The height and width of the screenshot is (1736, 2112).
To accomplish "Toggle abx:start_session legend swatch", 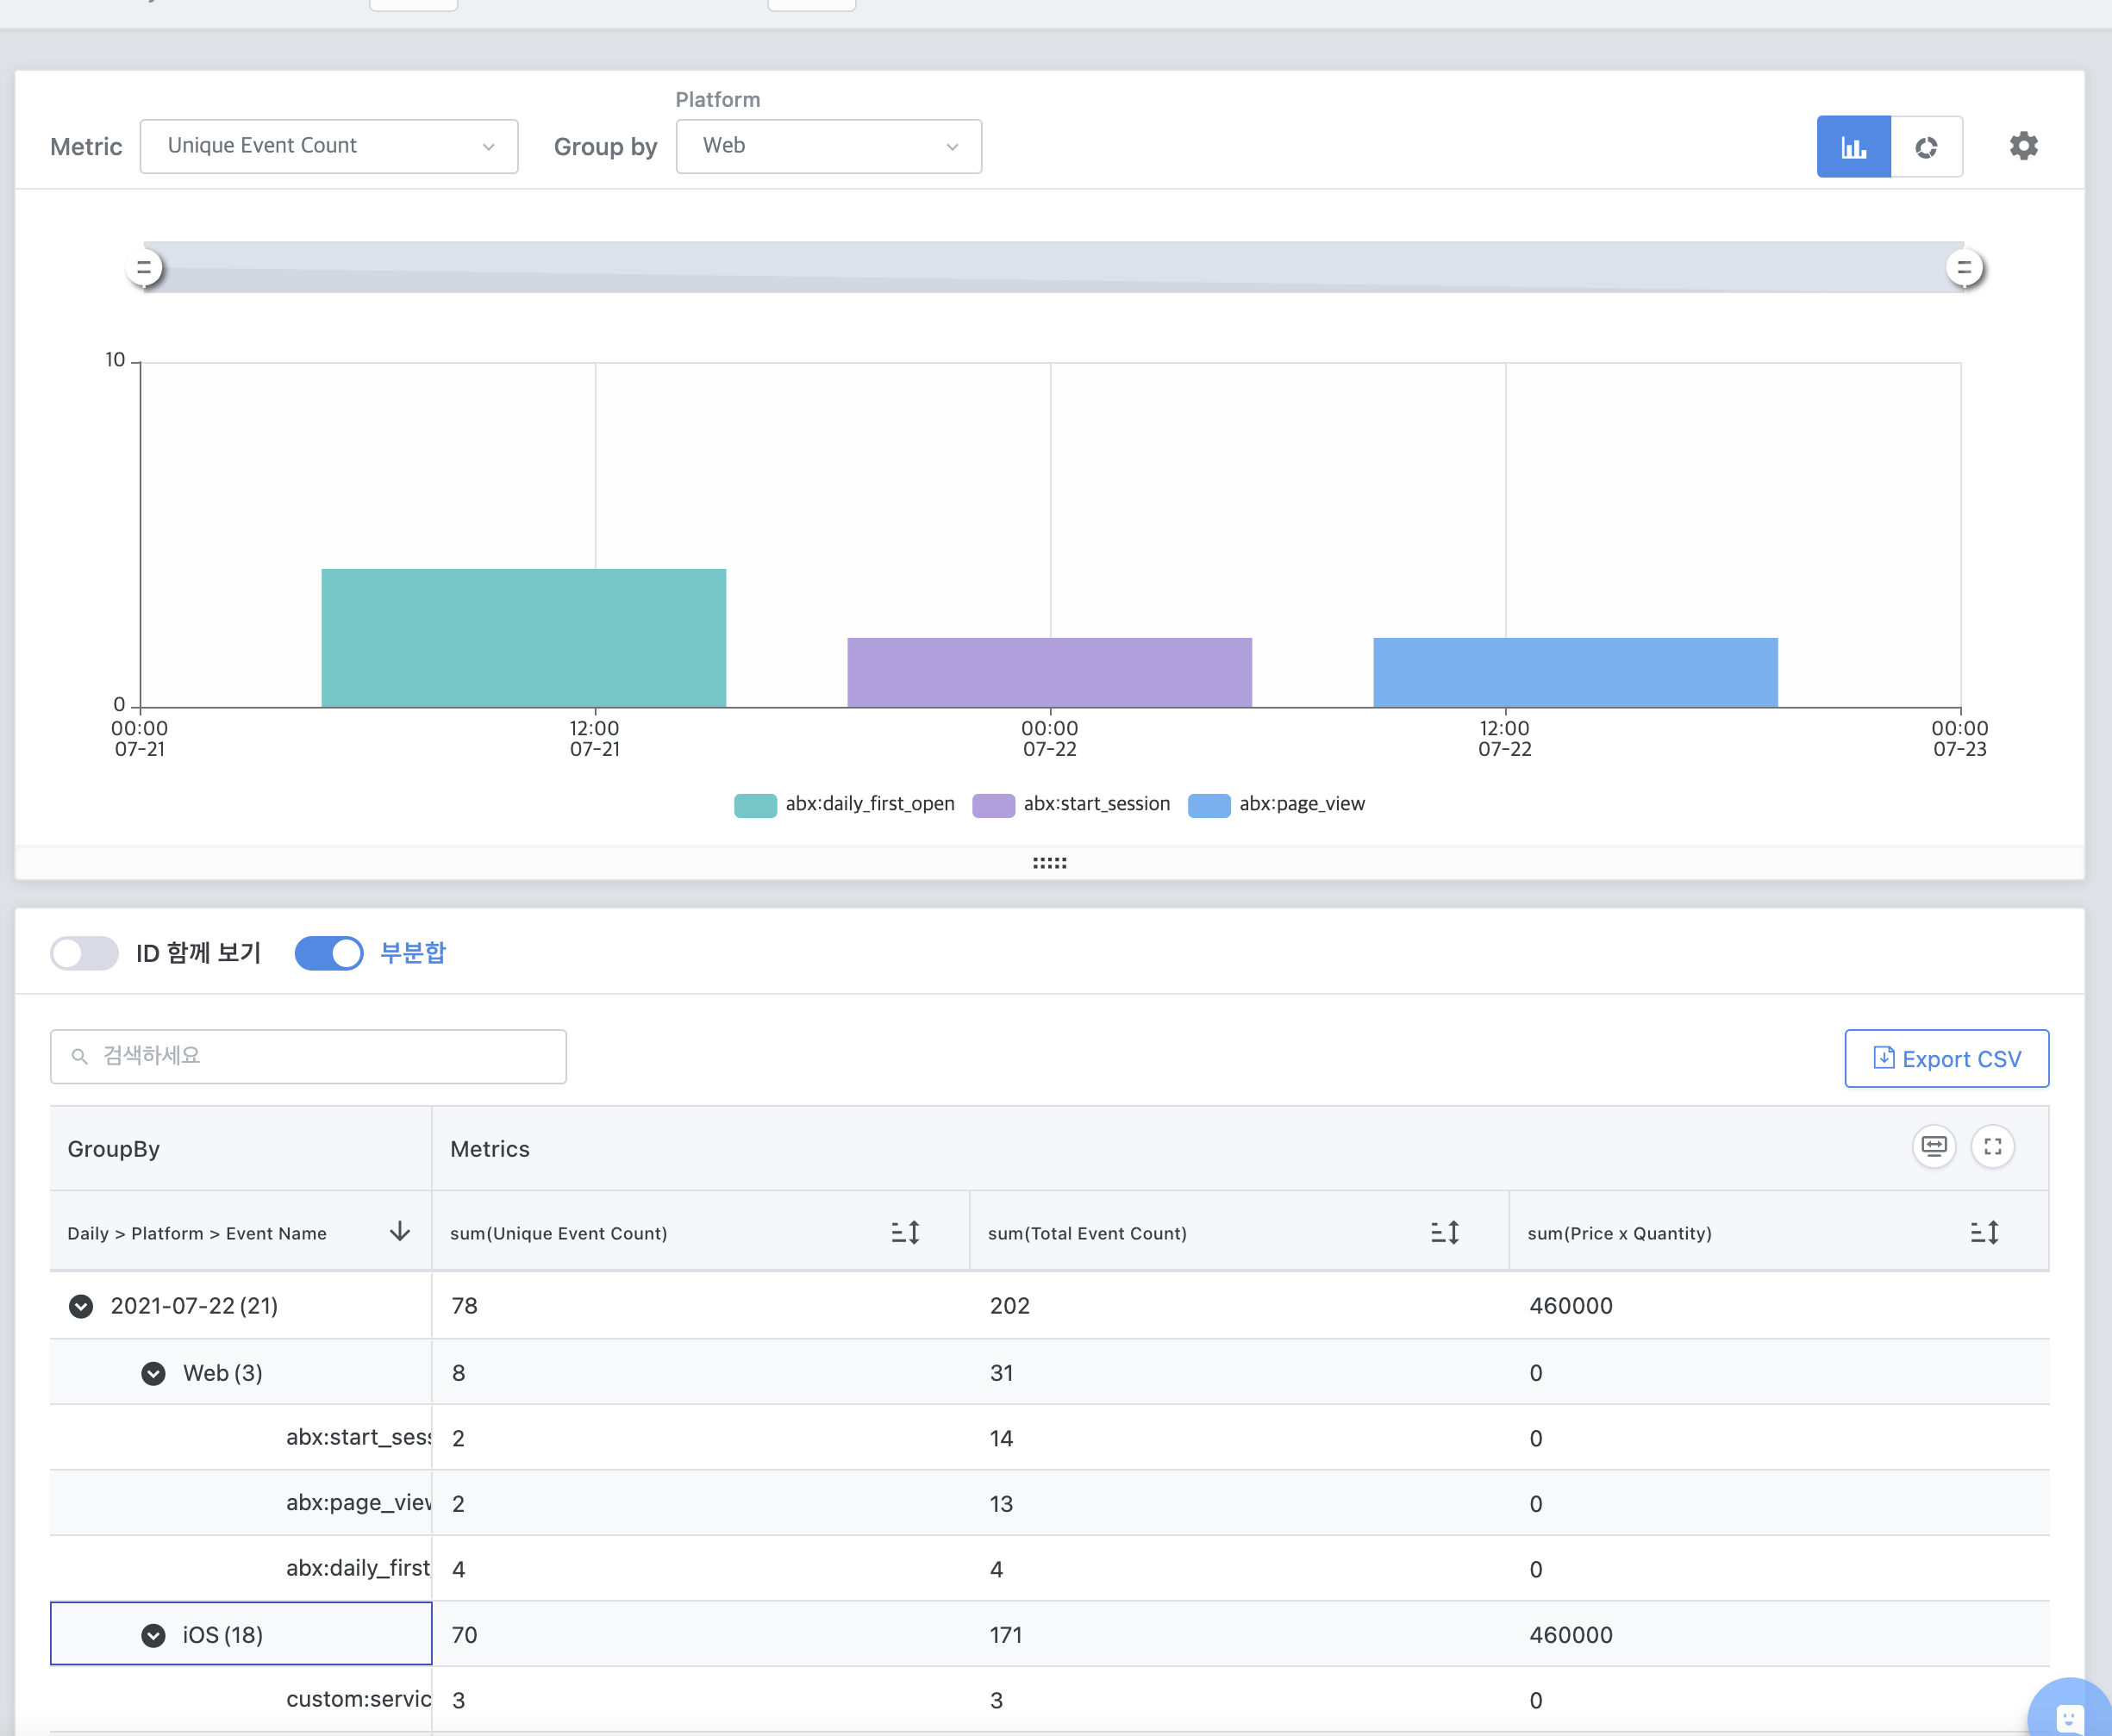I will [x=993, y=805].
